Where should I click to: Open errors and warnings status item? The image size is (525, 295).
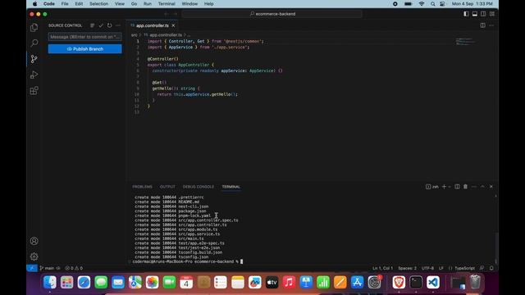74,268
